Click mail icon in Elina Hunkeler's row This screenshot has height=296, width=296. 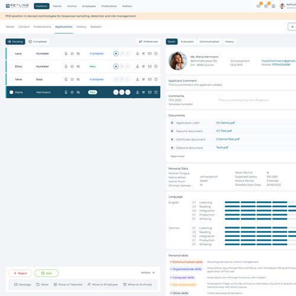150,66
